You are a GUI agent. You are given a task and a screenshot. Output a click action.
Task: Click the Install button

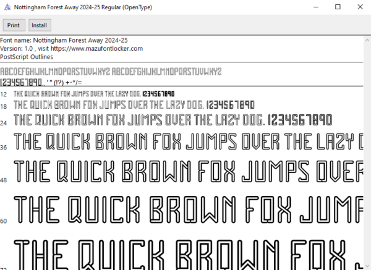click(40, 25)
